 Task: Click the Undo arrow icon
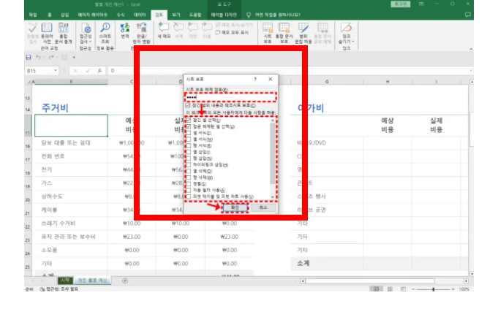pos(38,57)
